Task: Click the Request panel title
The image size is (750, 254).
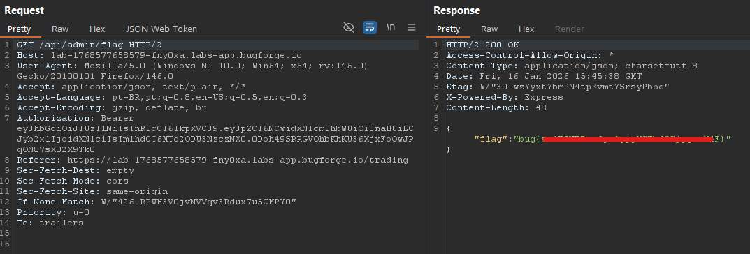Action: point(24,10)
